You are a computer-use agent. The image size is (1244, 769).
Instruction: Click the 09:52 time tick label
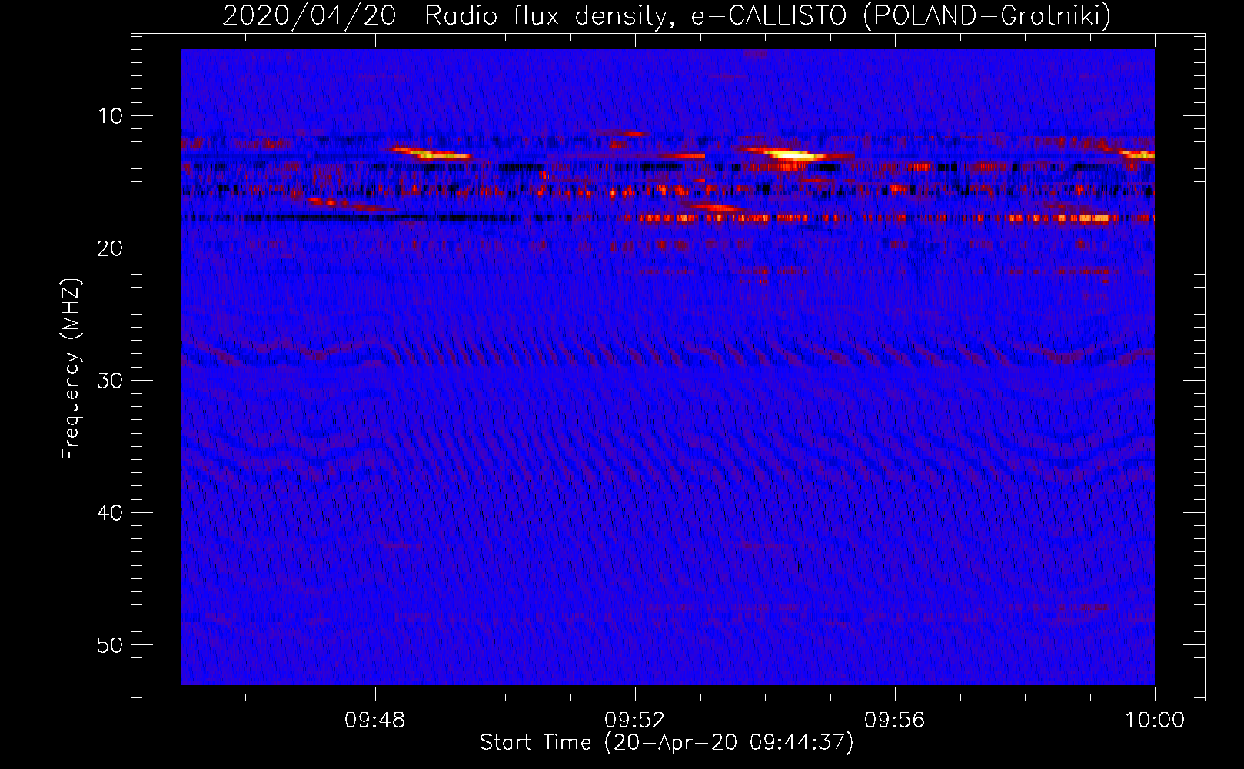click(x=635, y=721)
